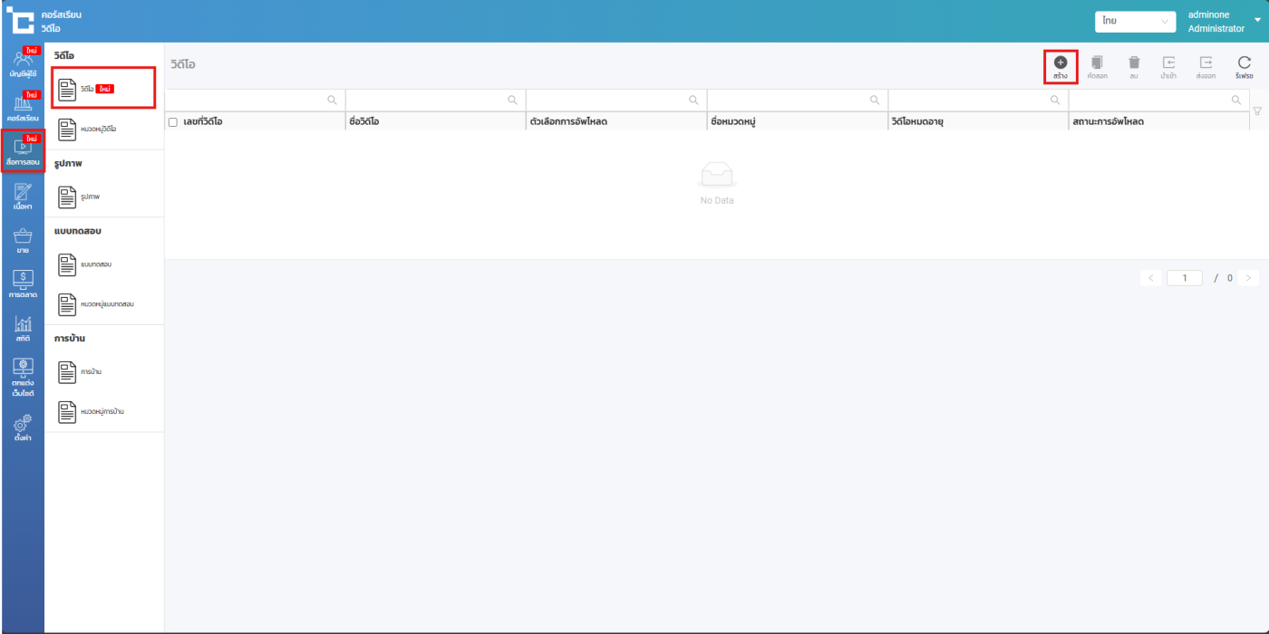Click the search field above ชื่อหมวดหมู่ column
1269x634 pixels.
click(x=787, y=100)
